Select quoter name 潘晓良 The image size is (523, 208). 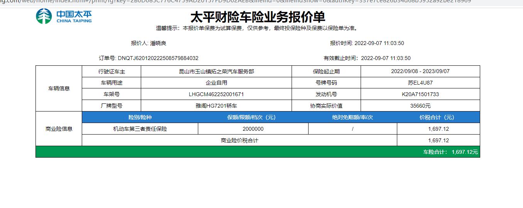[x=158, y=43]
